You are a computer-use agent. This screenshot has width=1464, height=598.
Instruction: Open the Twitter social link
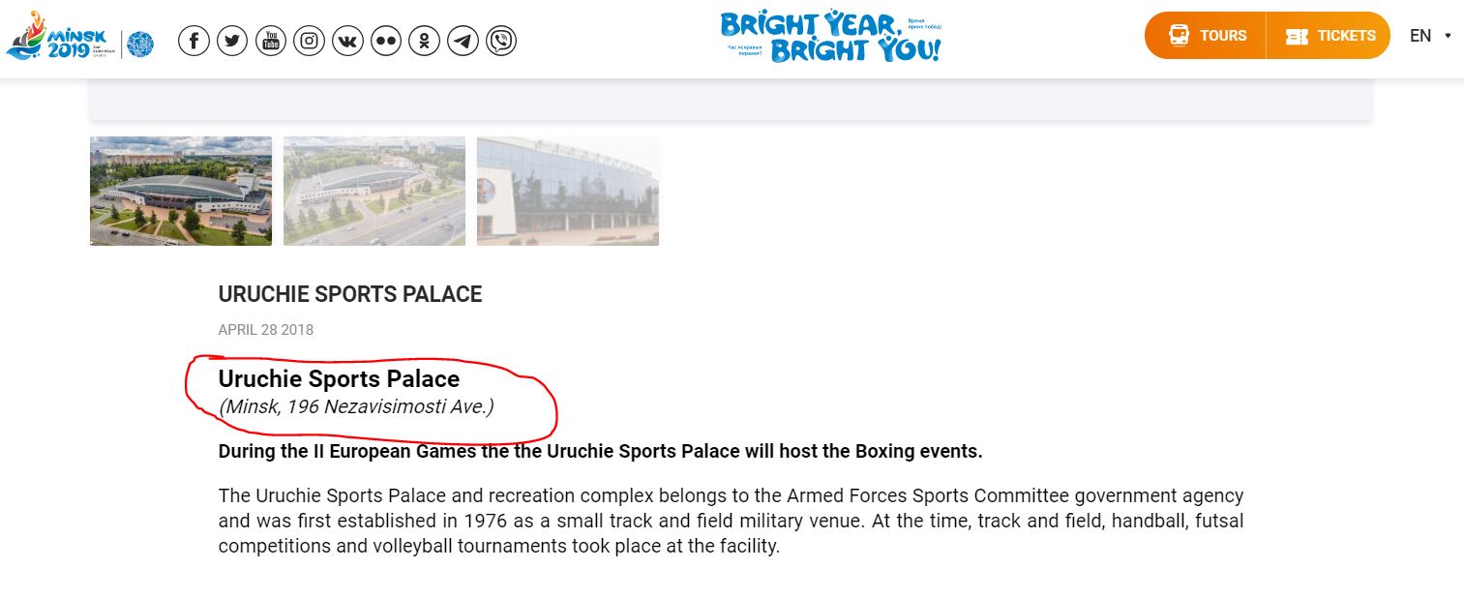tap(232, 41)
